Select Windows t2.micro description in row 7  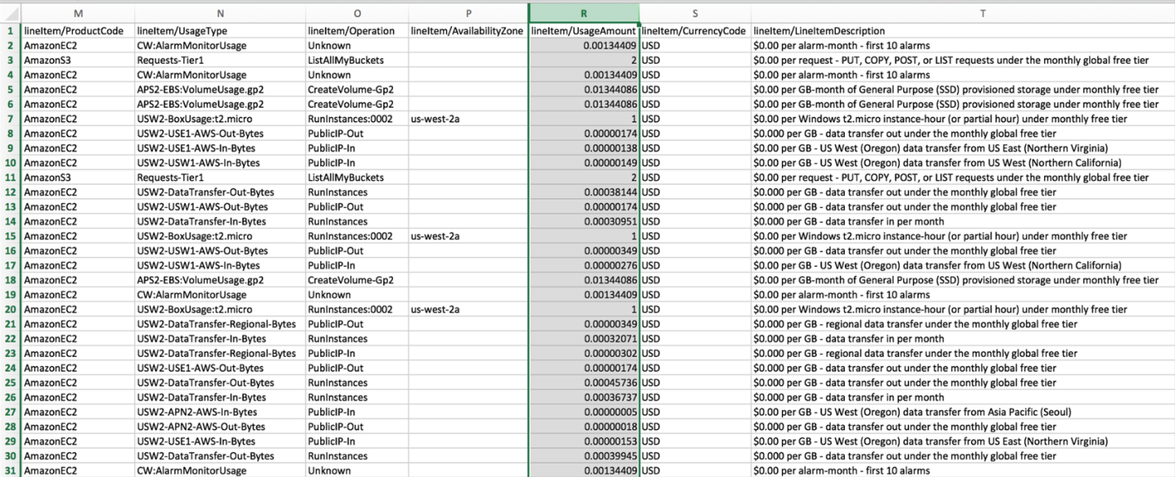coord(963,118)
